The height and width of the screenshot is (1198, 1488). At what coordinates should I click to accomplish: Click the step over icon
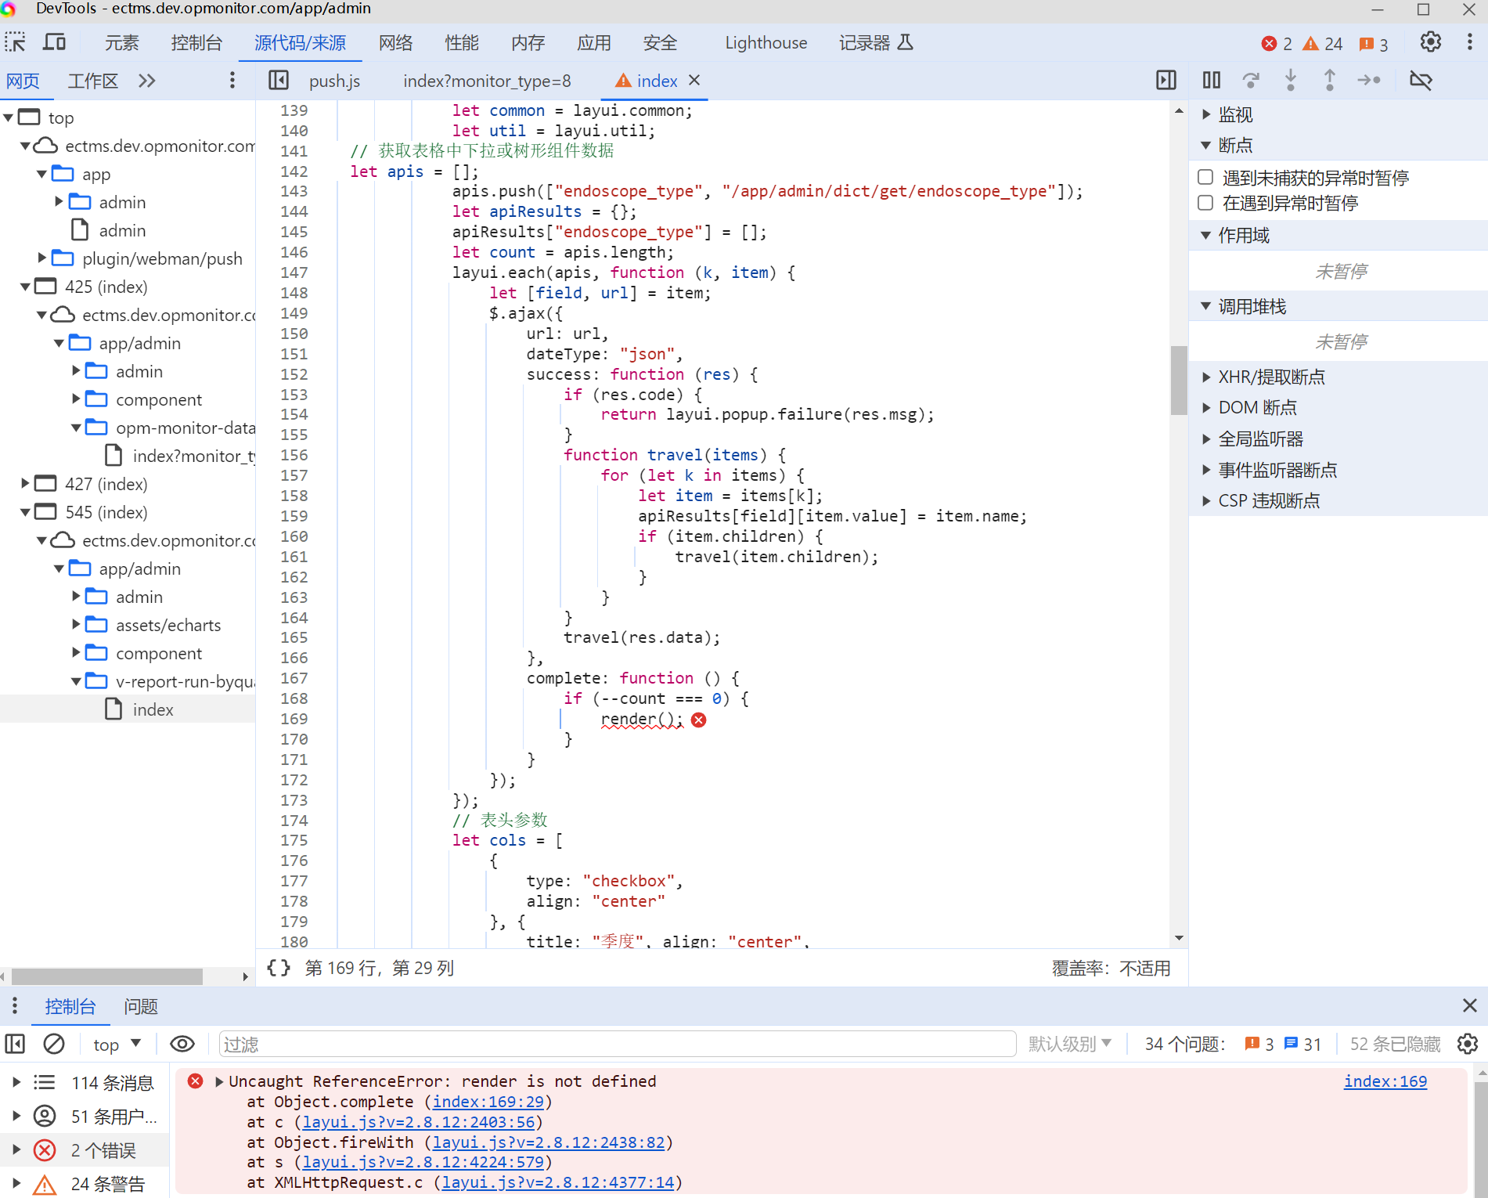[x=1251, y=80]
